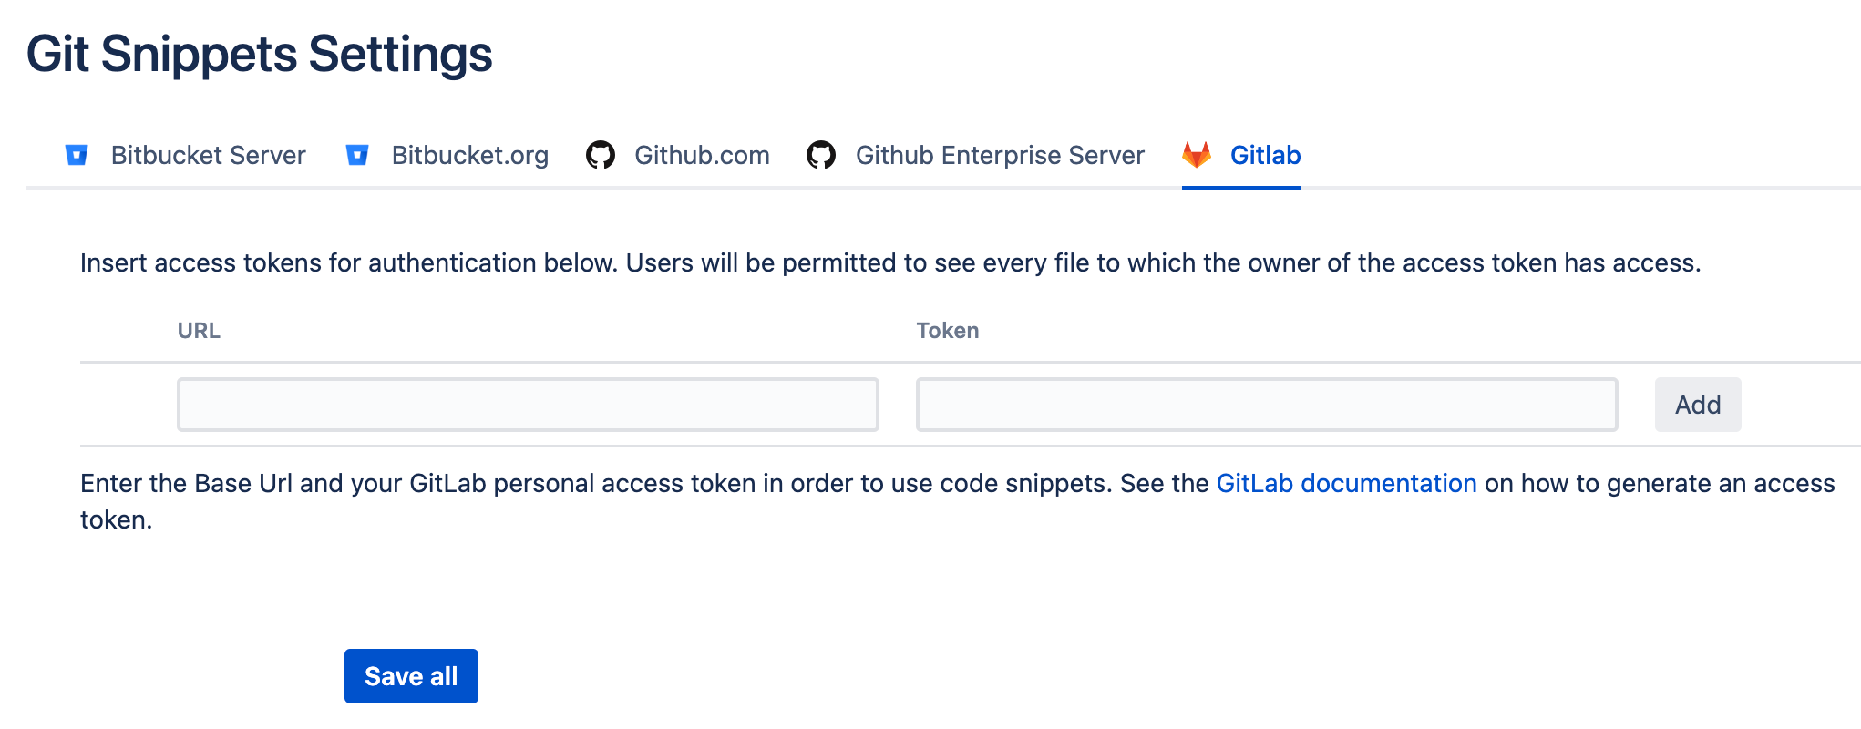The height and width of the screenshot is (729, 1861).
Task: Switch to the Bitbucket Server tab
Action: [207, 155]
